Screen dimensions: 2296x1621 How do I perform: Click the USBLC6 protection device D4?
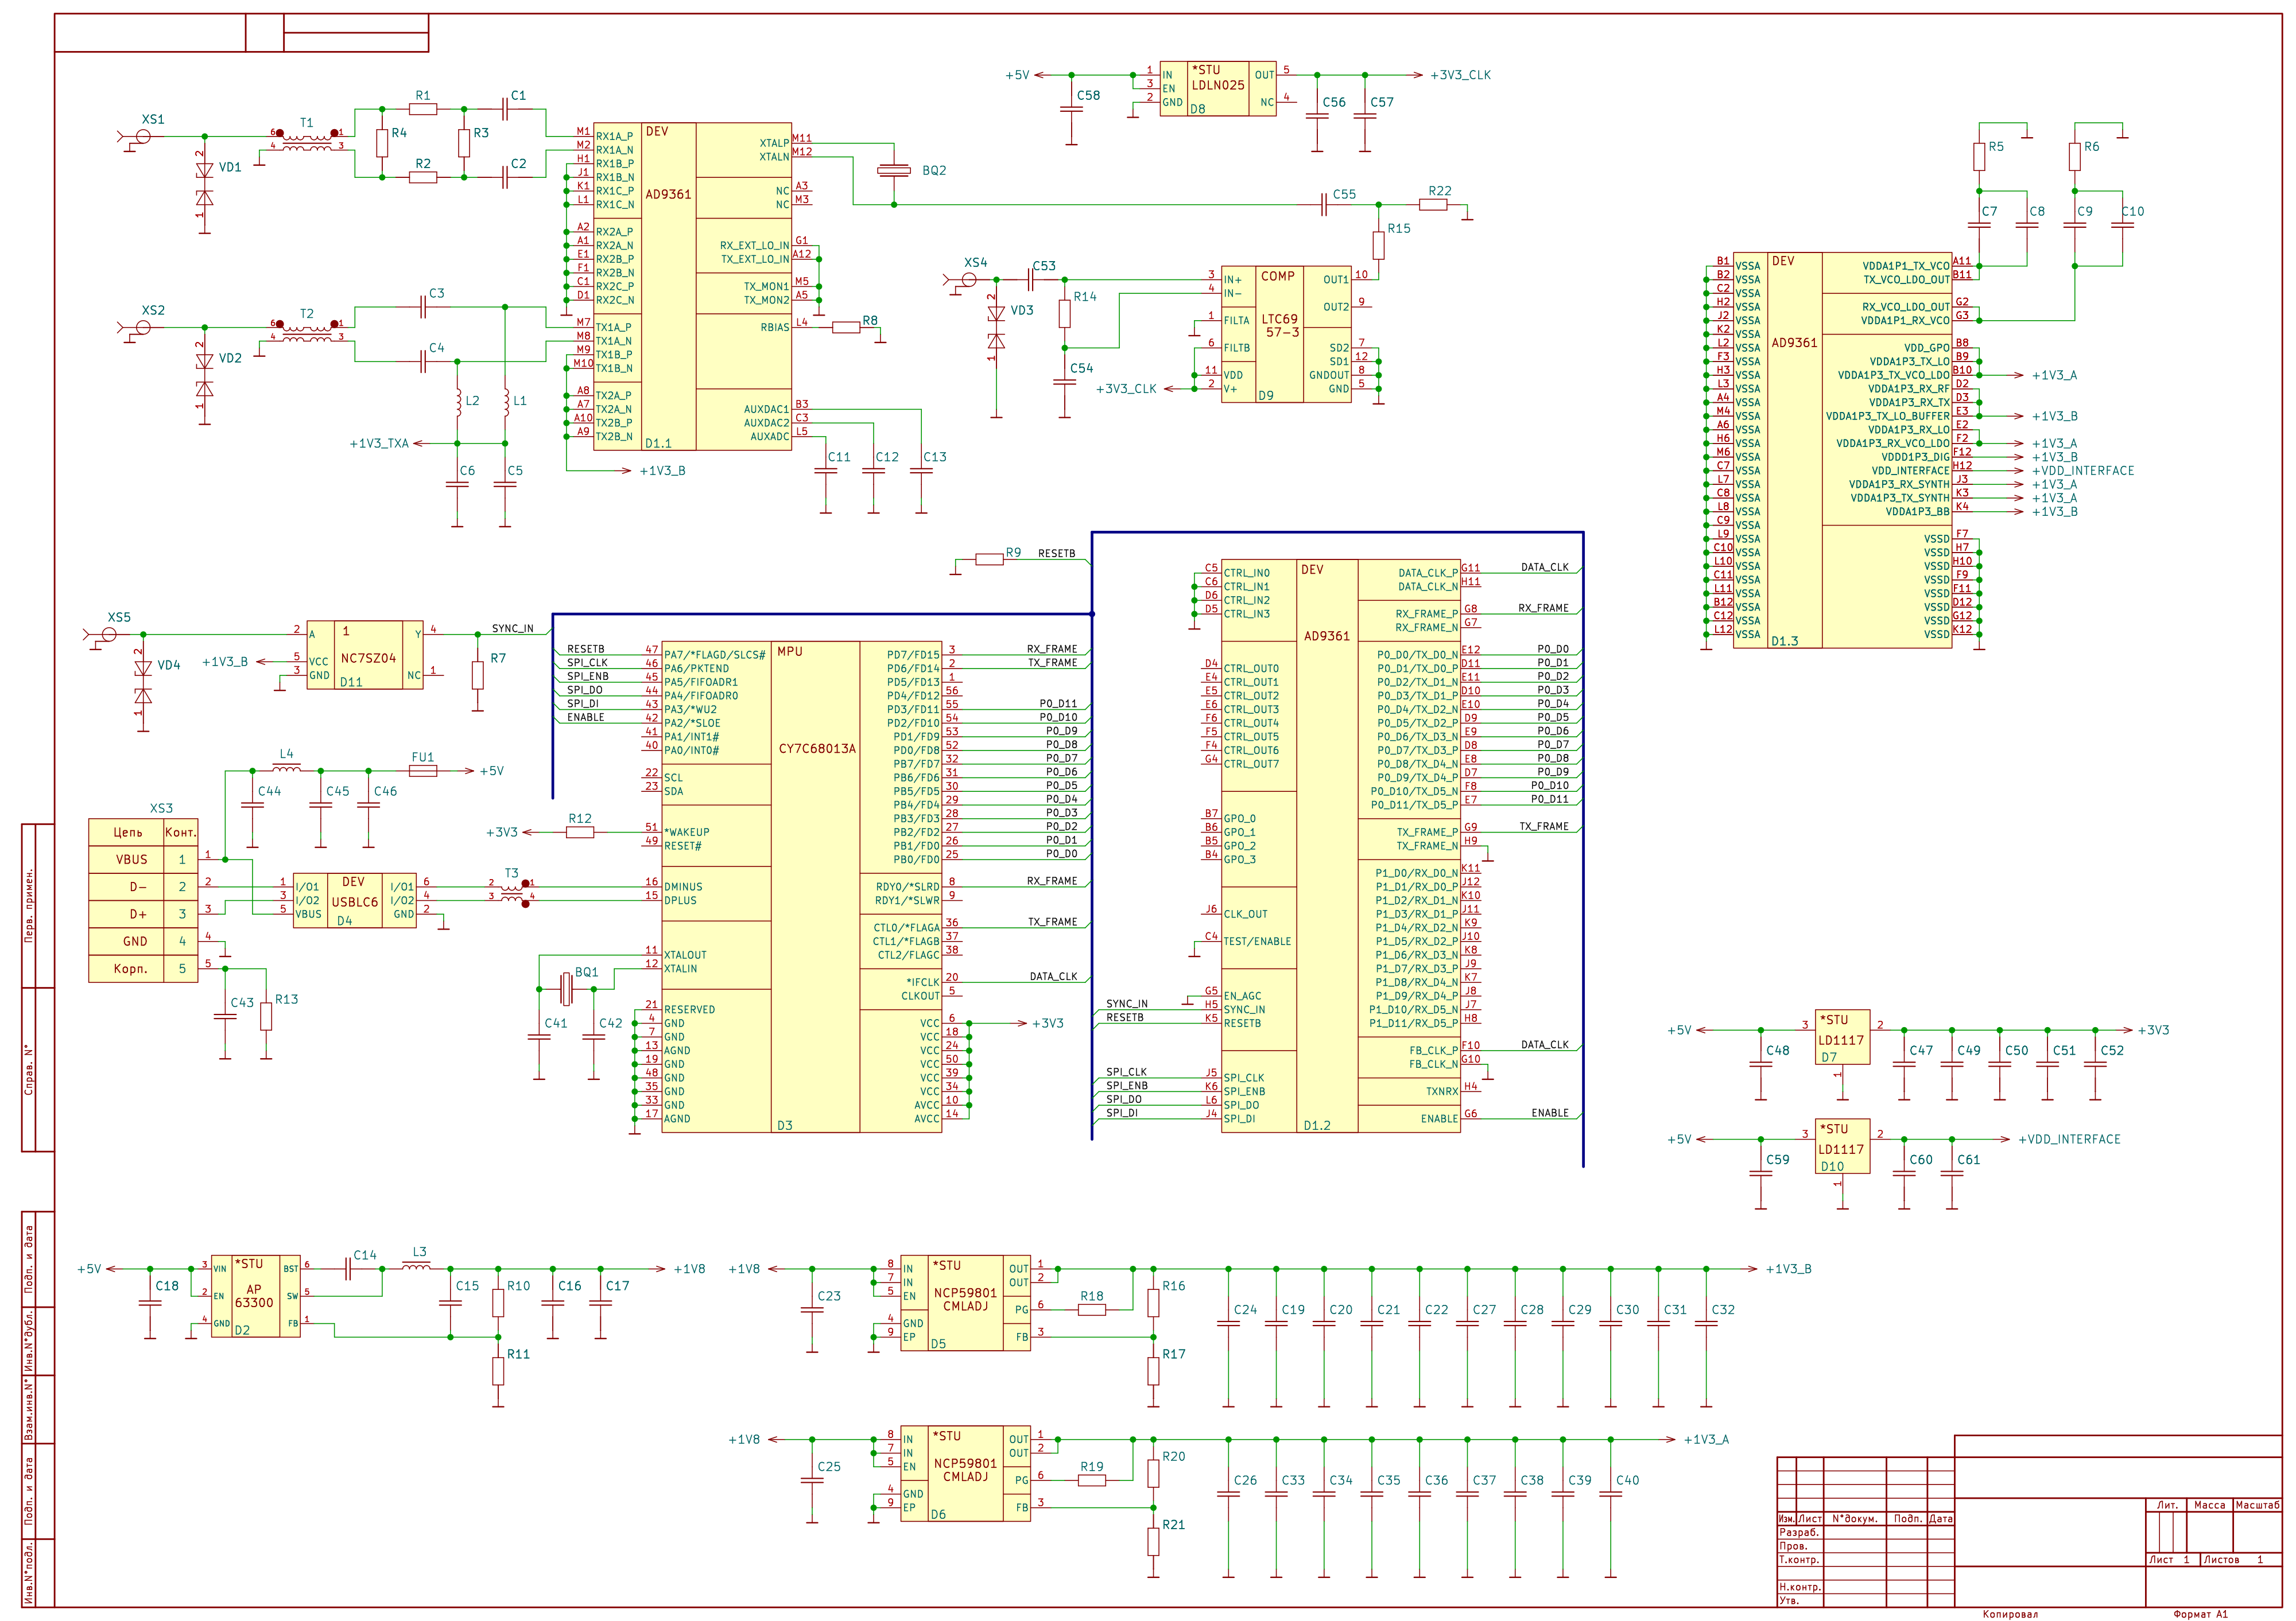354,900
